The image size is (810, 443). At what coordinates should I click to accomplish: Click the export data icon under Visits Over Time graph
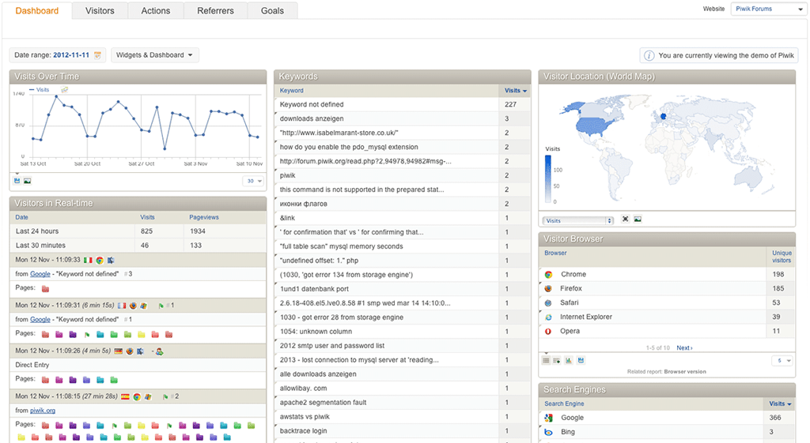17,181
